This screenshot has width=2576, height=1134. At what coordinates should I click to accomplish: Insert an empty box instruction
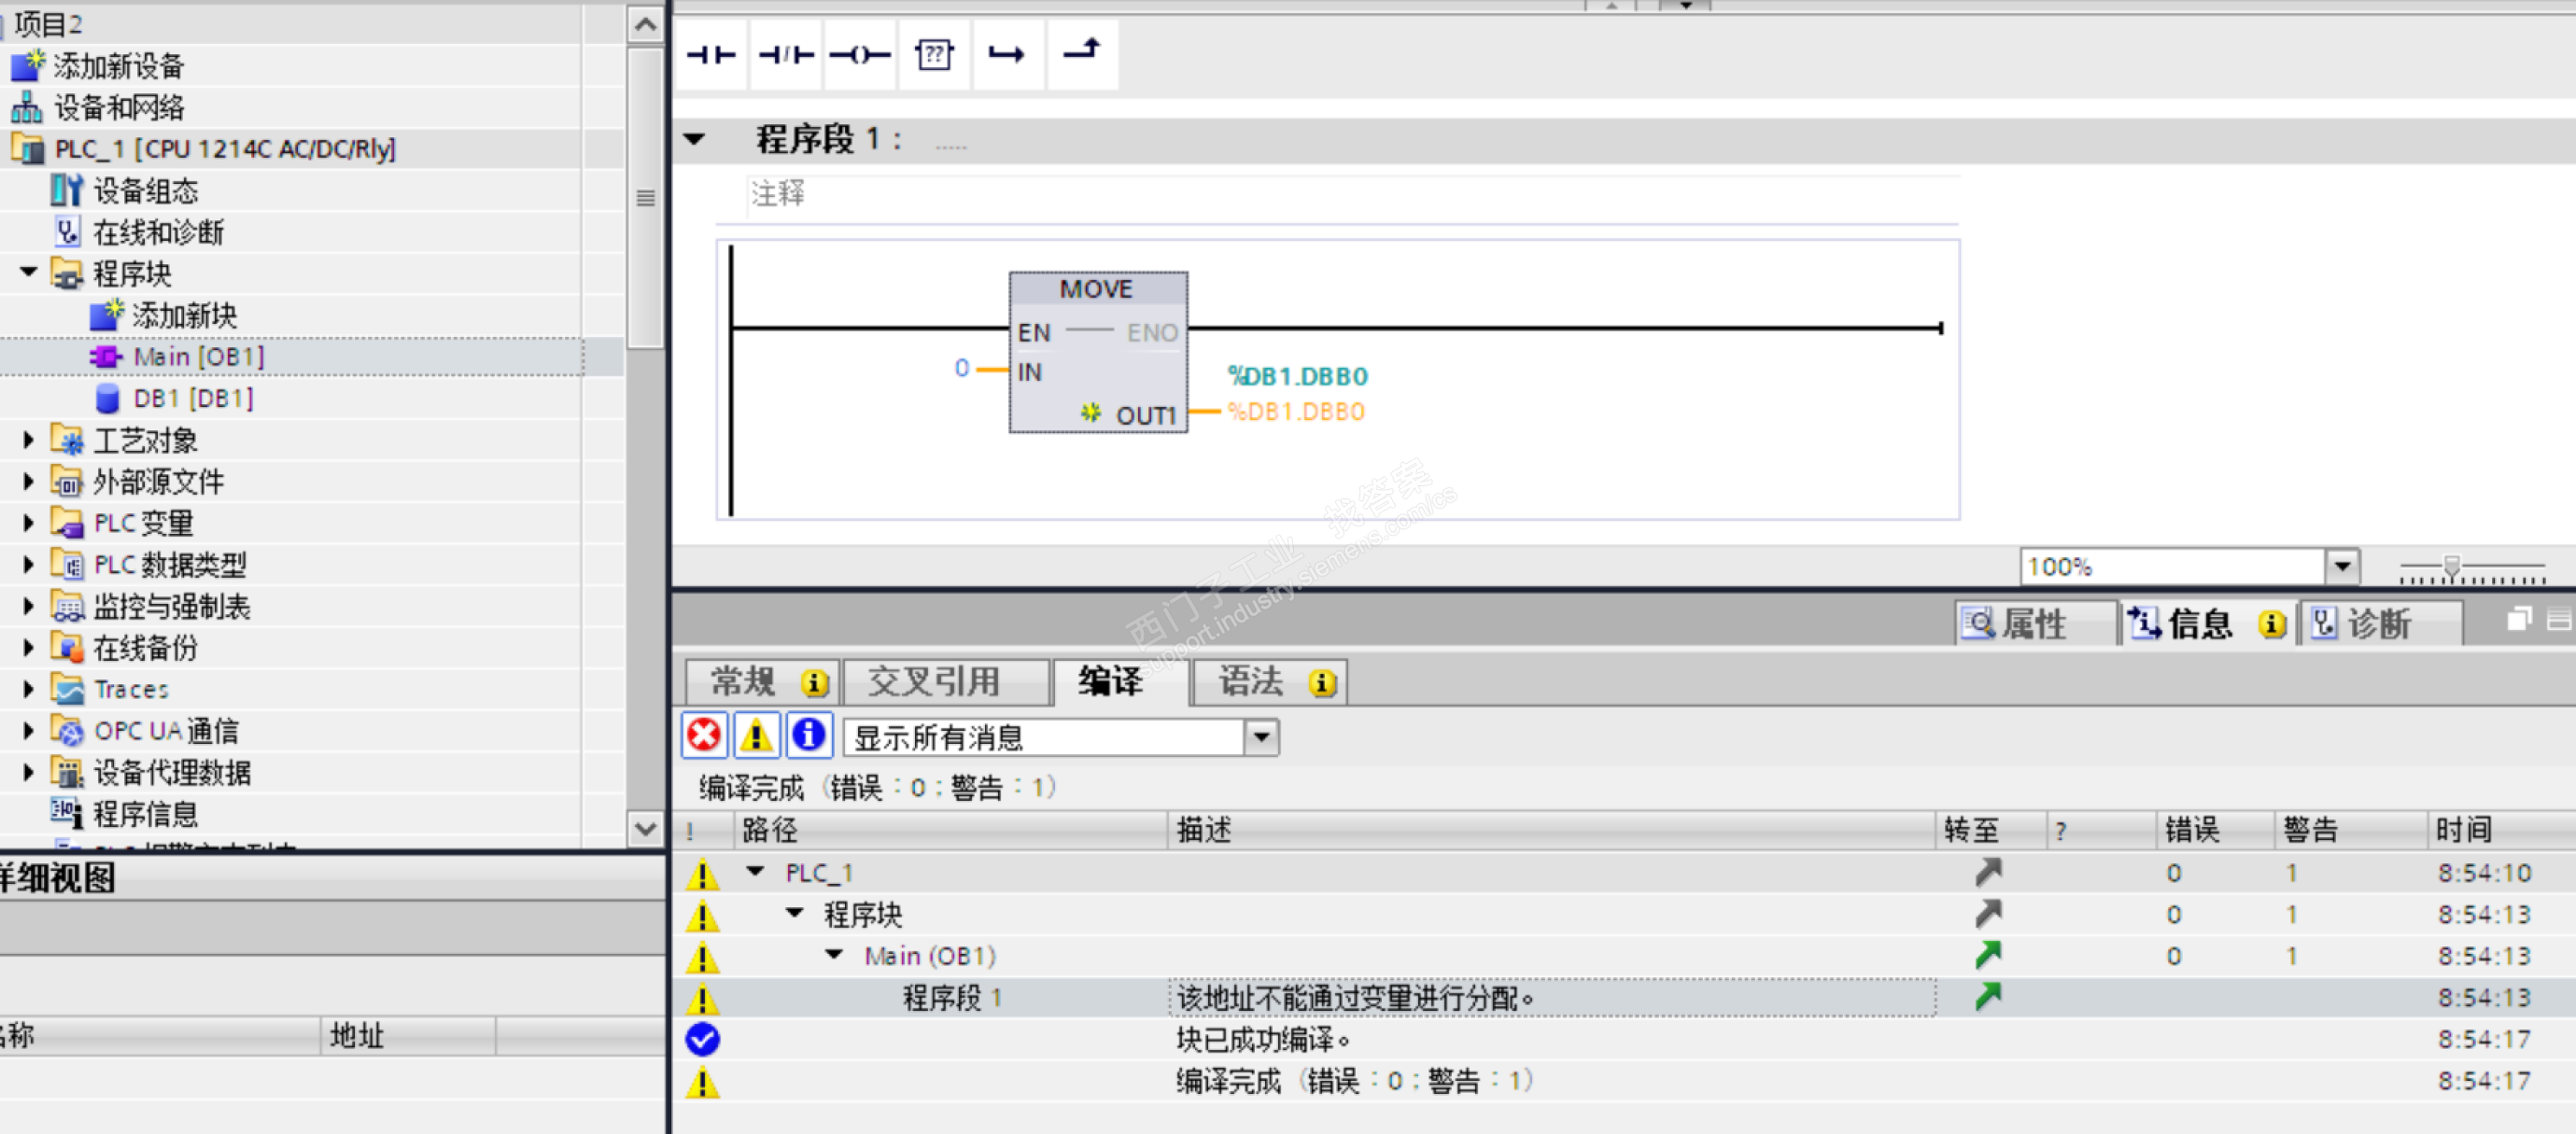(934, 55)
